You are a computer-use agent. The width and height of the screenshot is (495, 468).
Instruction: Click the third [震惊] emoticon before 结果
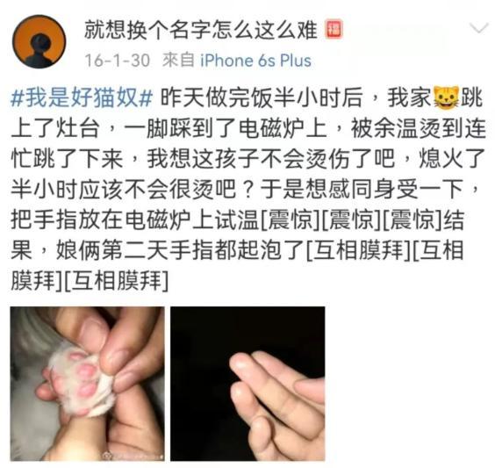point(412,220)
